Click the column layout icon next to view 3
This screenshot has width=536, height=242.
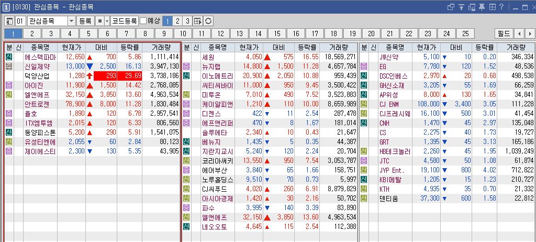197,21
